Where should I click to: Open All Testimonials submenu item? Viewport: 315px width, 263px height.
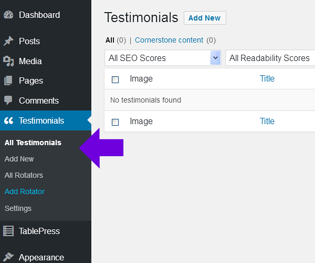click(33, 143)
